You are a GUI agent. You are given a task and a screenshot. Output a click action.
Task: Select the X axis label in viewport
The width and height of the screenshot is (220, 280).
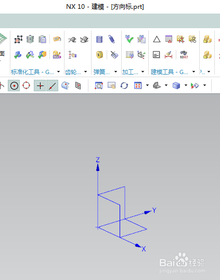(144, 249)
